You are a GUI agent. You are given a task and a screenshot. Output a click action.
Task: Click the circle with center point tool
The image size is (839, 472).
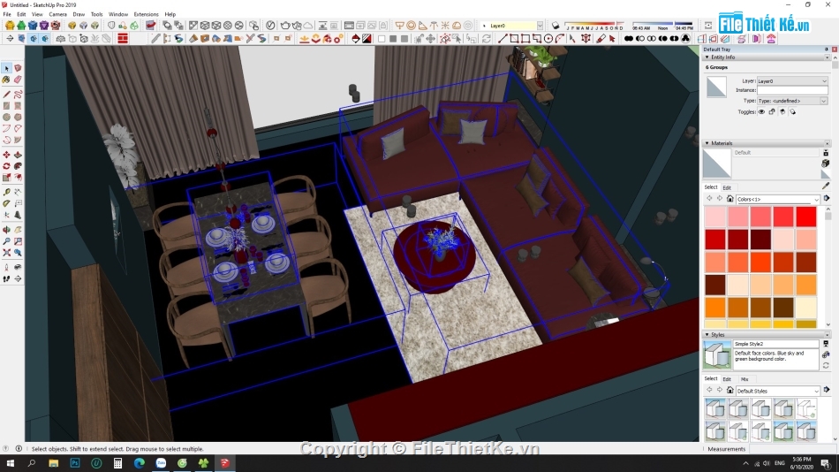pos(548,39)
